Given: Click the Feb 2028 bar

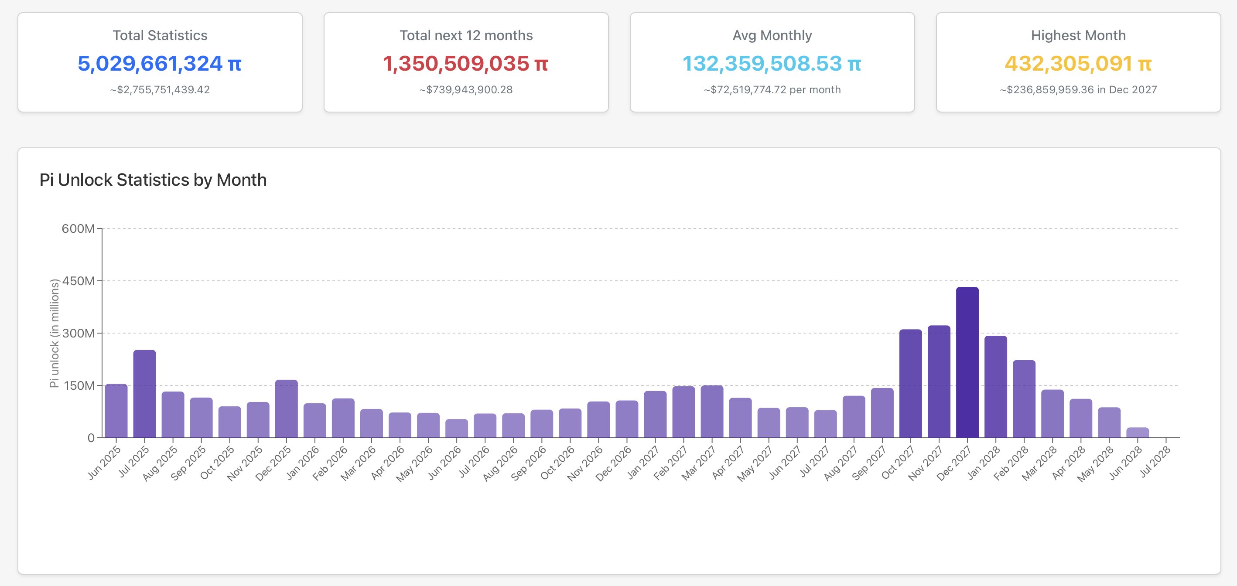Looking at the screenshot, I should (1024, 399).
